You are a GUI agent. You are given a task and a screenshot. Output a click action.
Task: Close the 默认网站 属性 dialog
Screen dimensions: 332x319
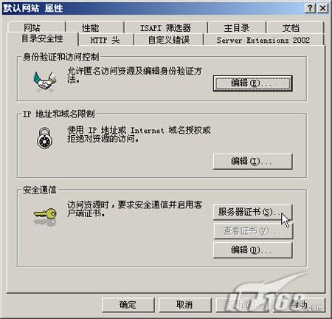click(x=322, y=9)
